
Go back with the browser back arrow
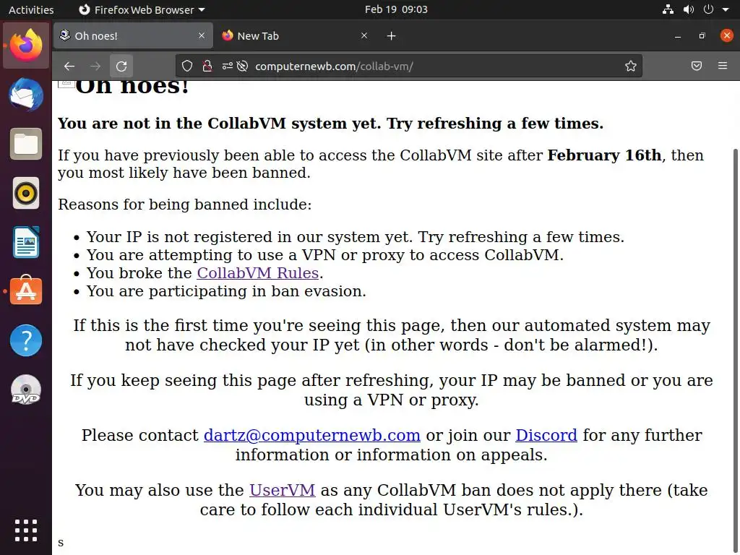coord(69,66)
